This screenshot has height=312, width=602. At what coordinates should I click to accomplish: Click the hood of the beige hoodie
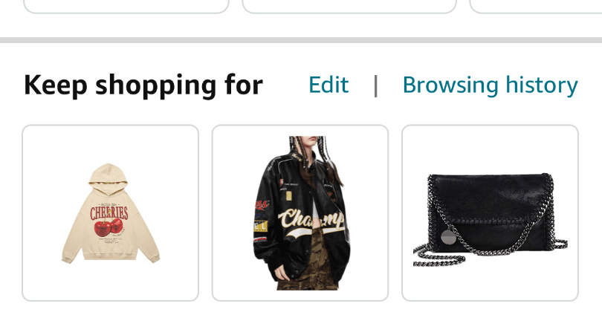pyautogui.click(x=109, y=178)
